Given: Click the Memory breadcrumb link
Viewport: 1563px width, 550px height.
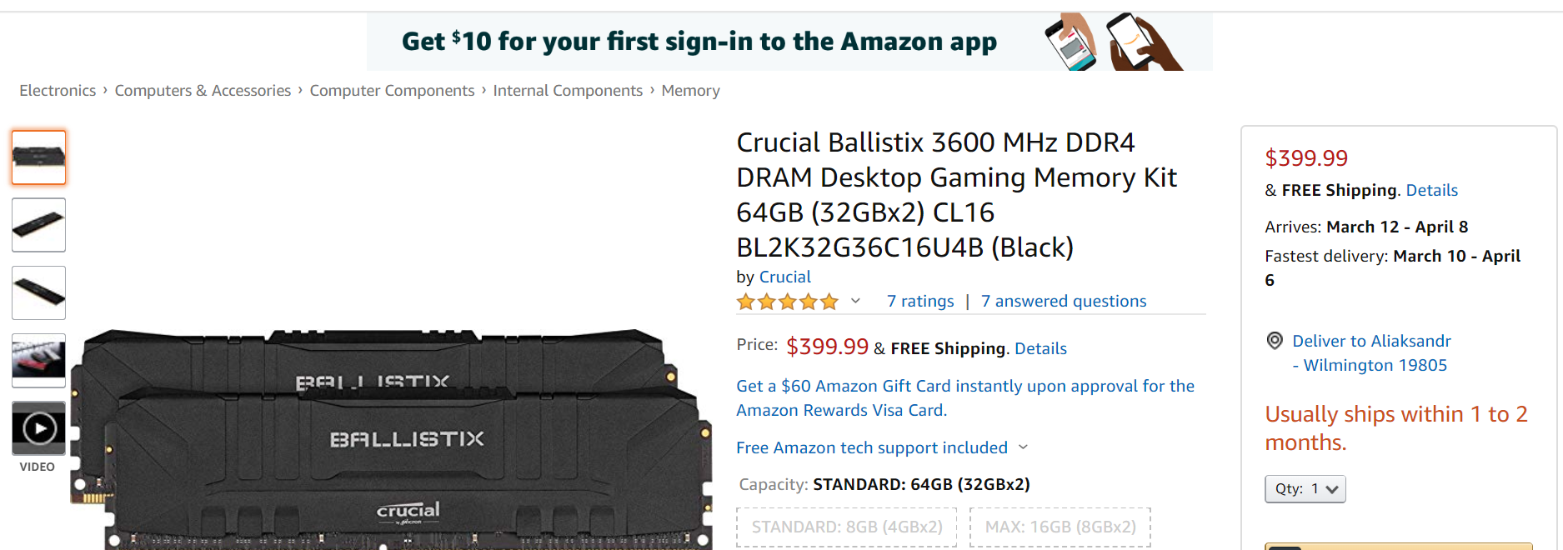Looking at the screenshot, I should (x=690, y=91).
